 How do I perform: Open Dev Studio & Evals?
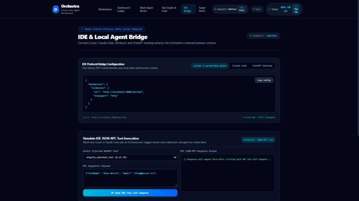(169, 9)
